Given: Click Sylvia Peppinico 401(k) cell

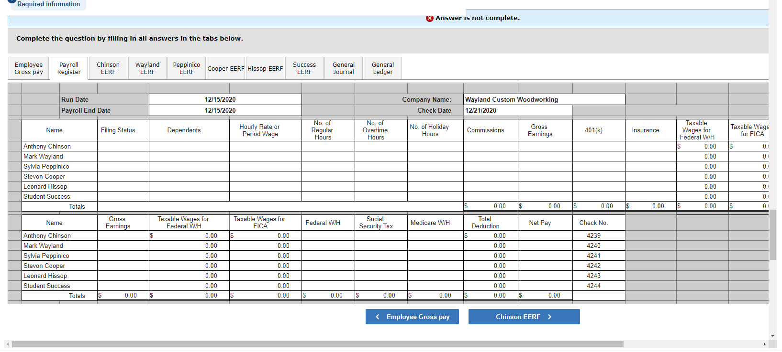Looking at the screenshot, I should pyautogui.click(x=599, y=166).
